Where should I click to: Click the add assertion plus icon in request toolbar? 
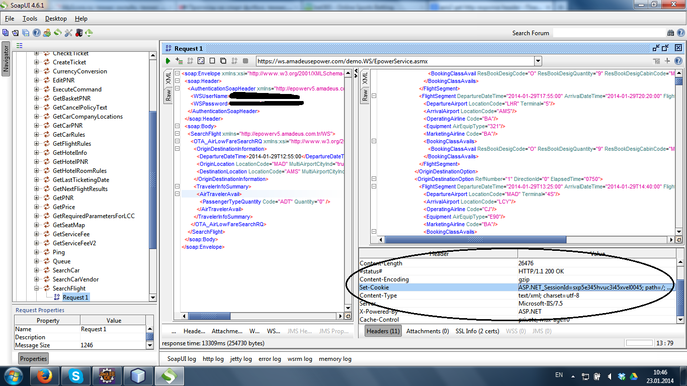pos(179,61)
